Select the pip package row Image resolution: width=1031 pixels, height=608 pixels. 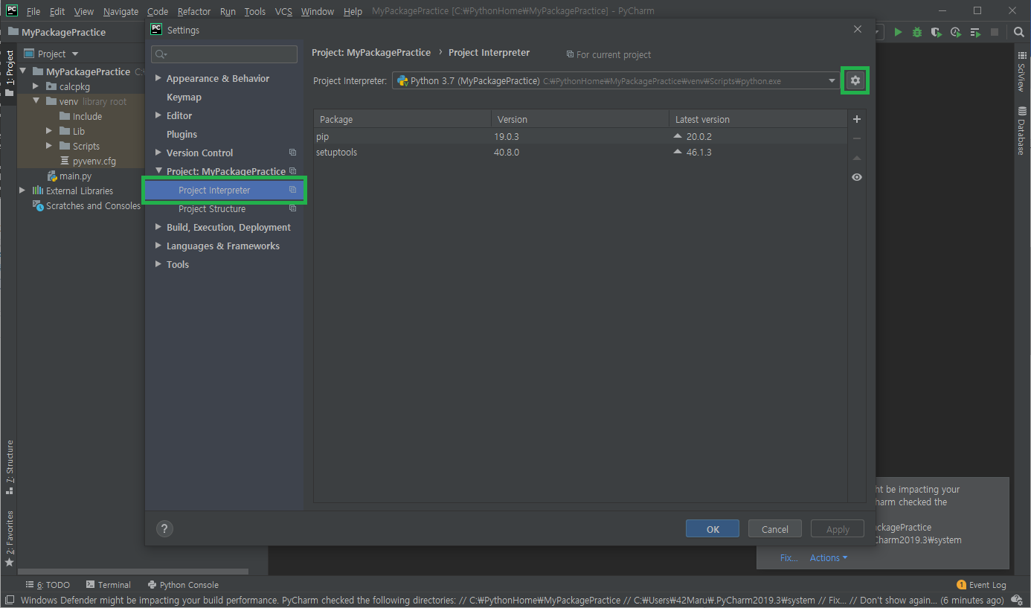580,137
